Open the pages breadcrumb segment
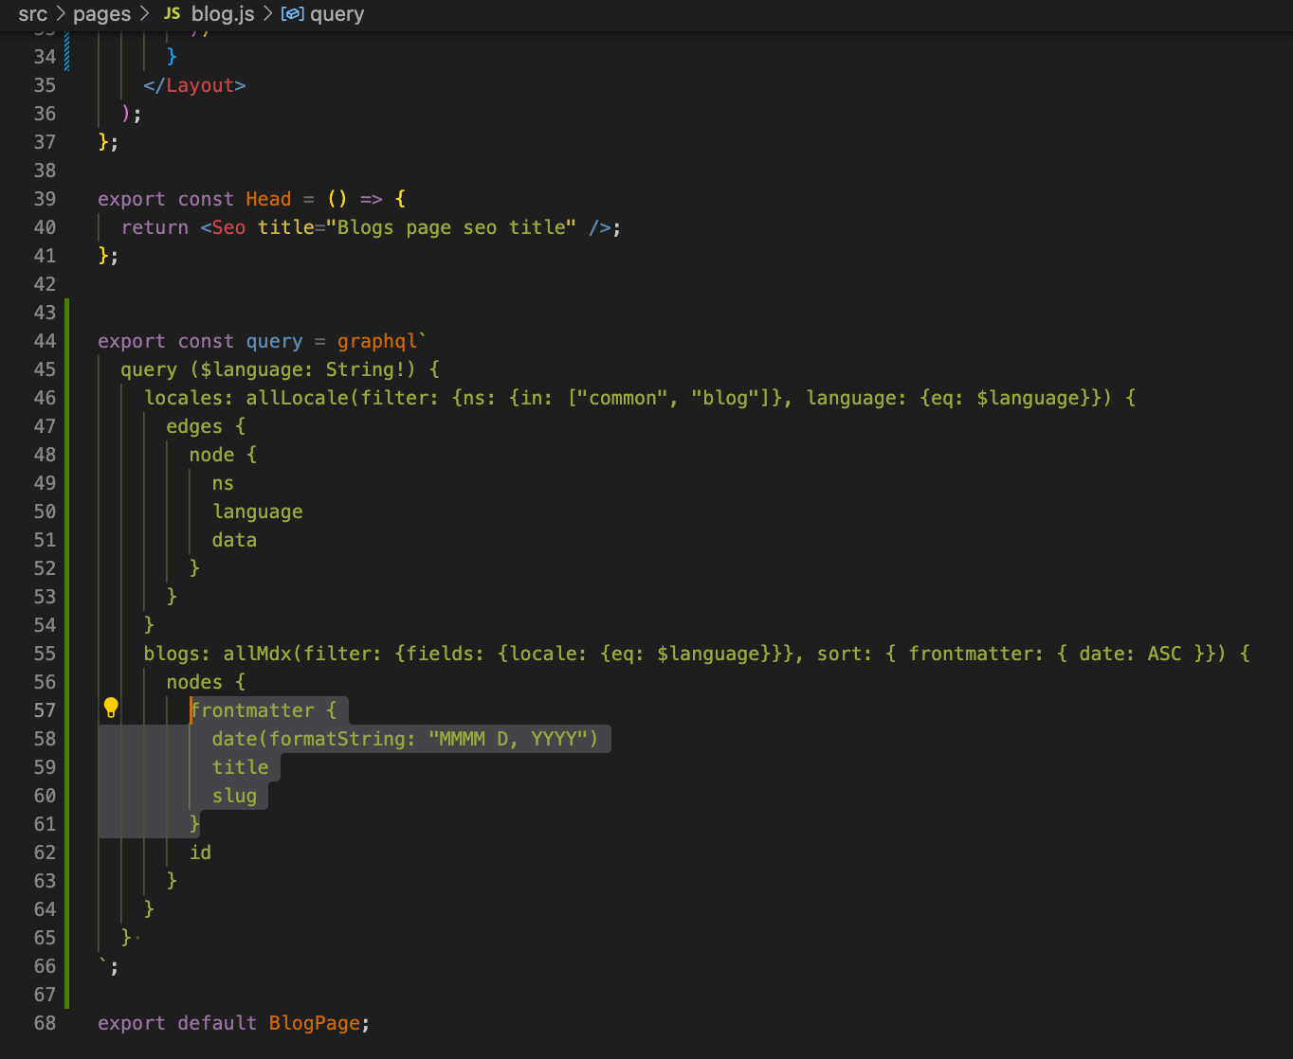Image resolution: width=1293 pixels, height=1059 pixels. pos(101,14)
